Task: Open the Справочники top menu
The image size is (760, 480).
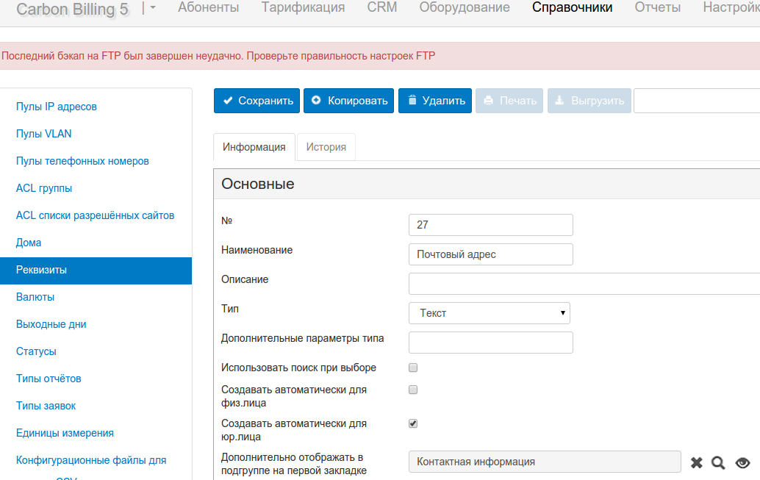Action: 572,7
